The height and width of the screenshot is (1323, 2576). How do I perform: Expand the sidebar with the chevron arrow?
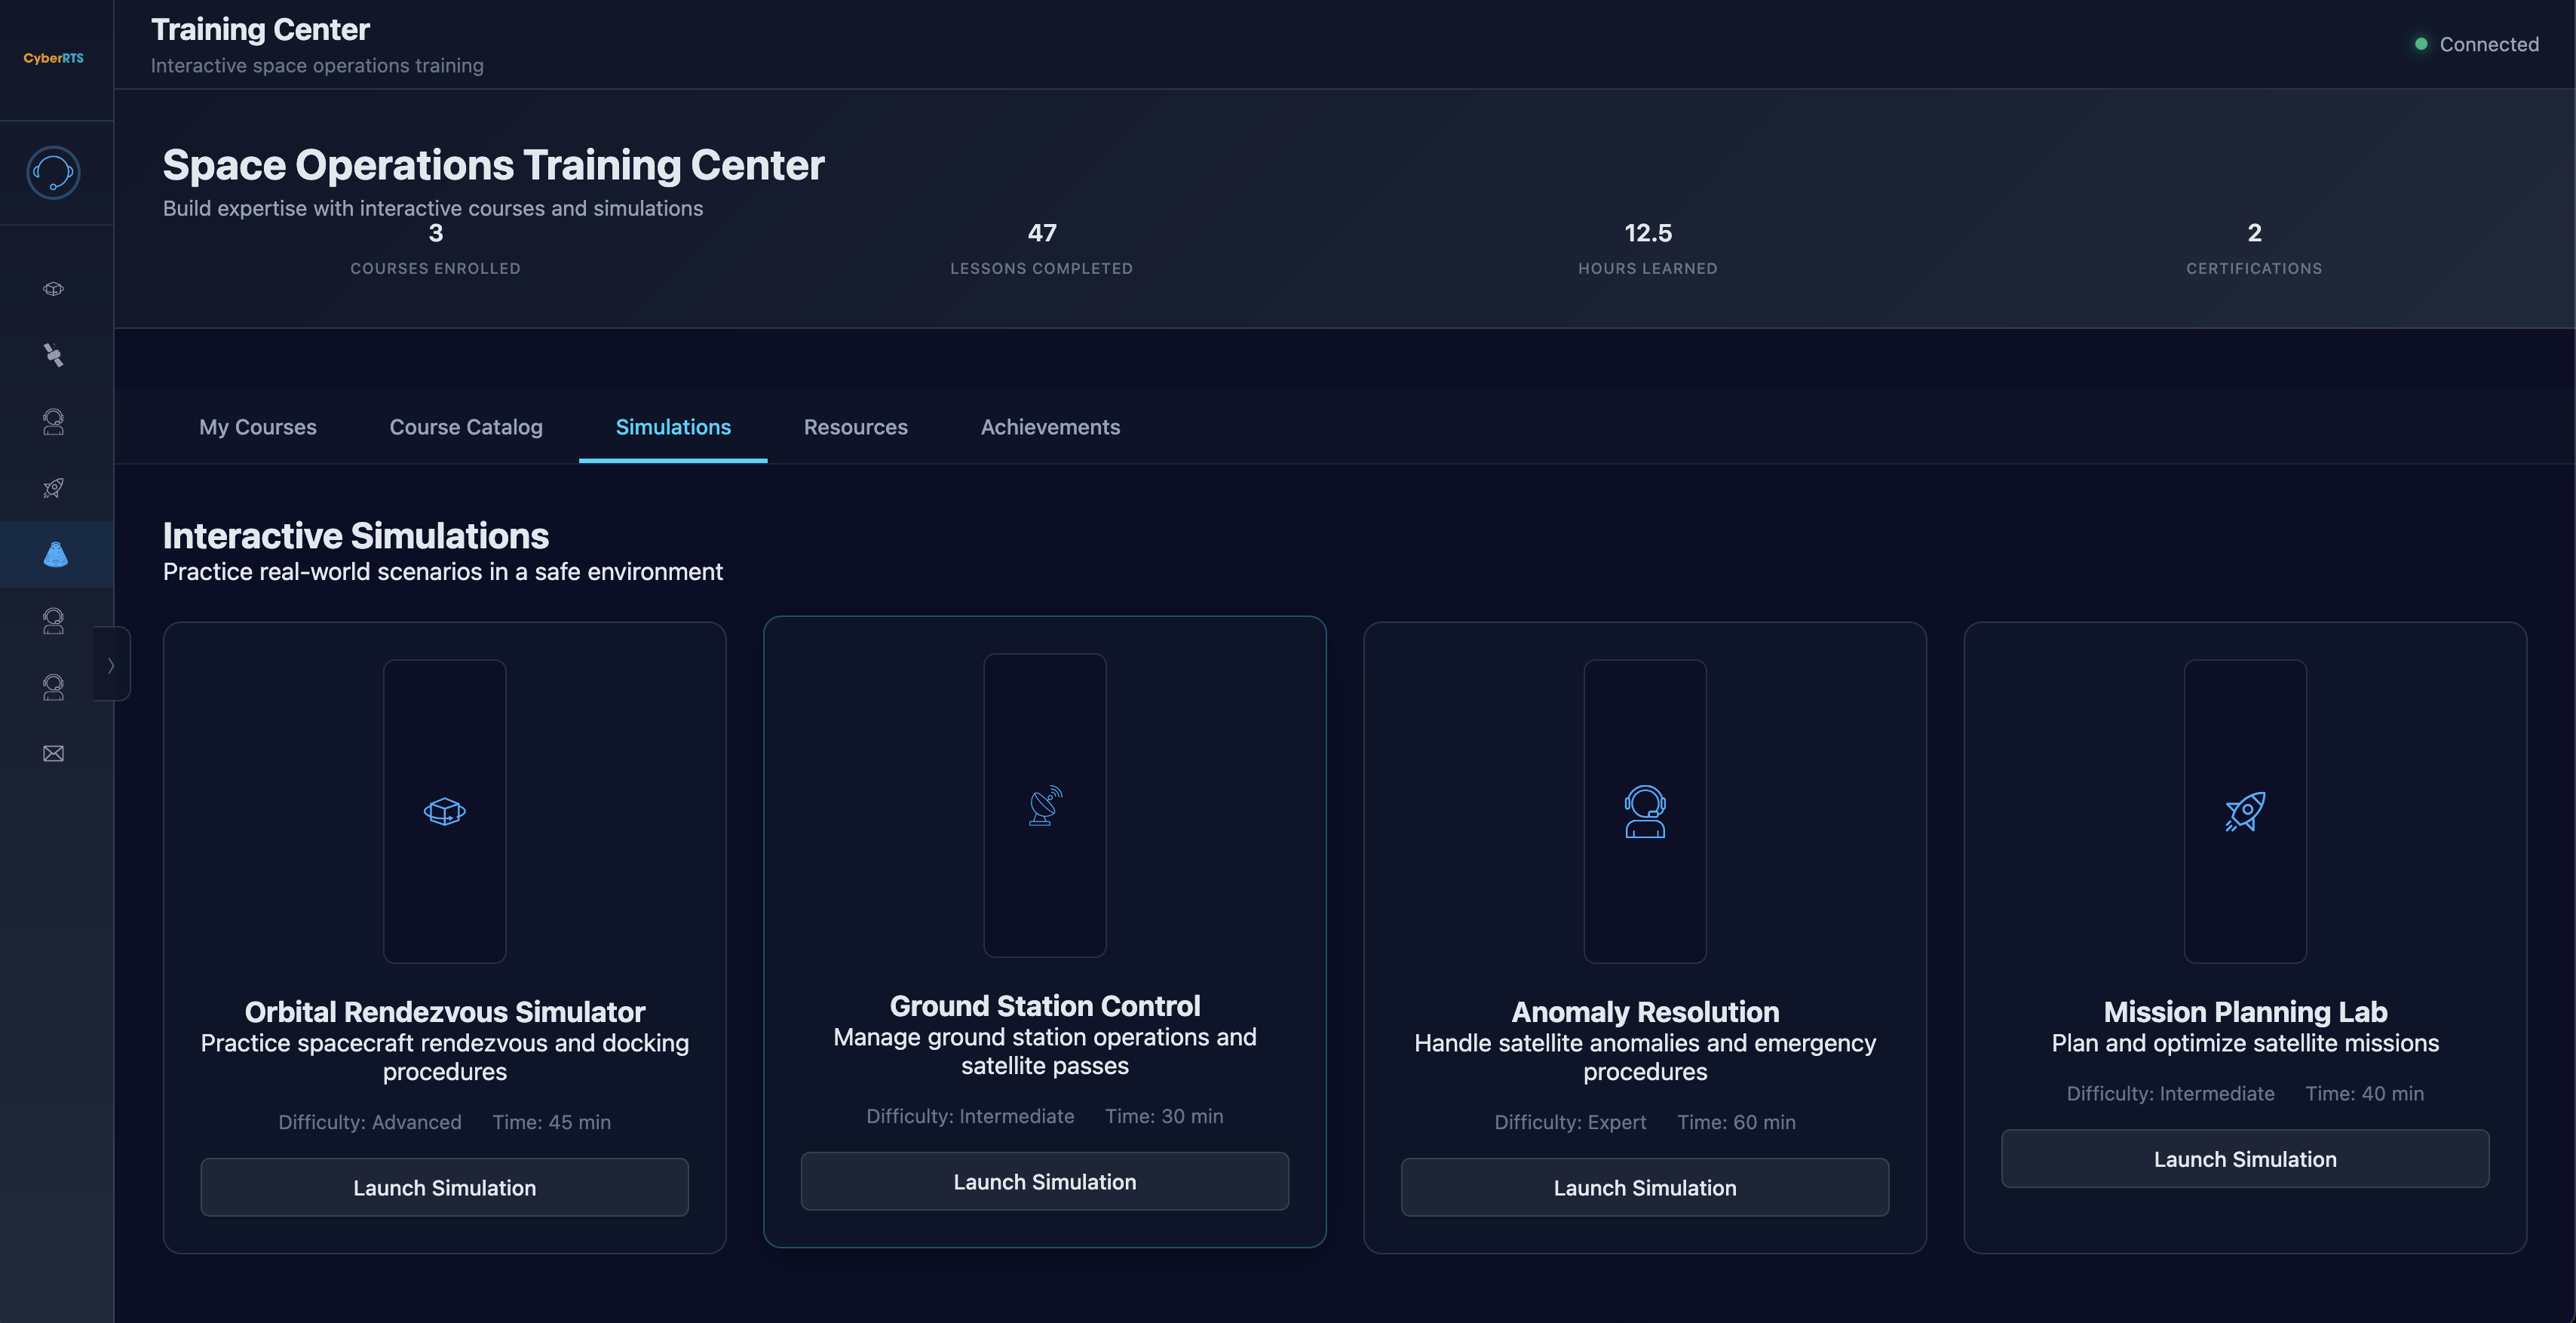pyautogui.click(x=111, y=665)
